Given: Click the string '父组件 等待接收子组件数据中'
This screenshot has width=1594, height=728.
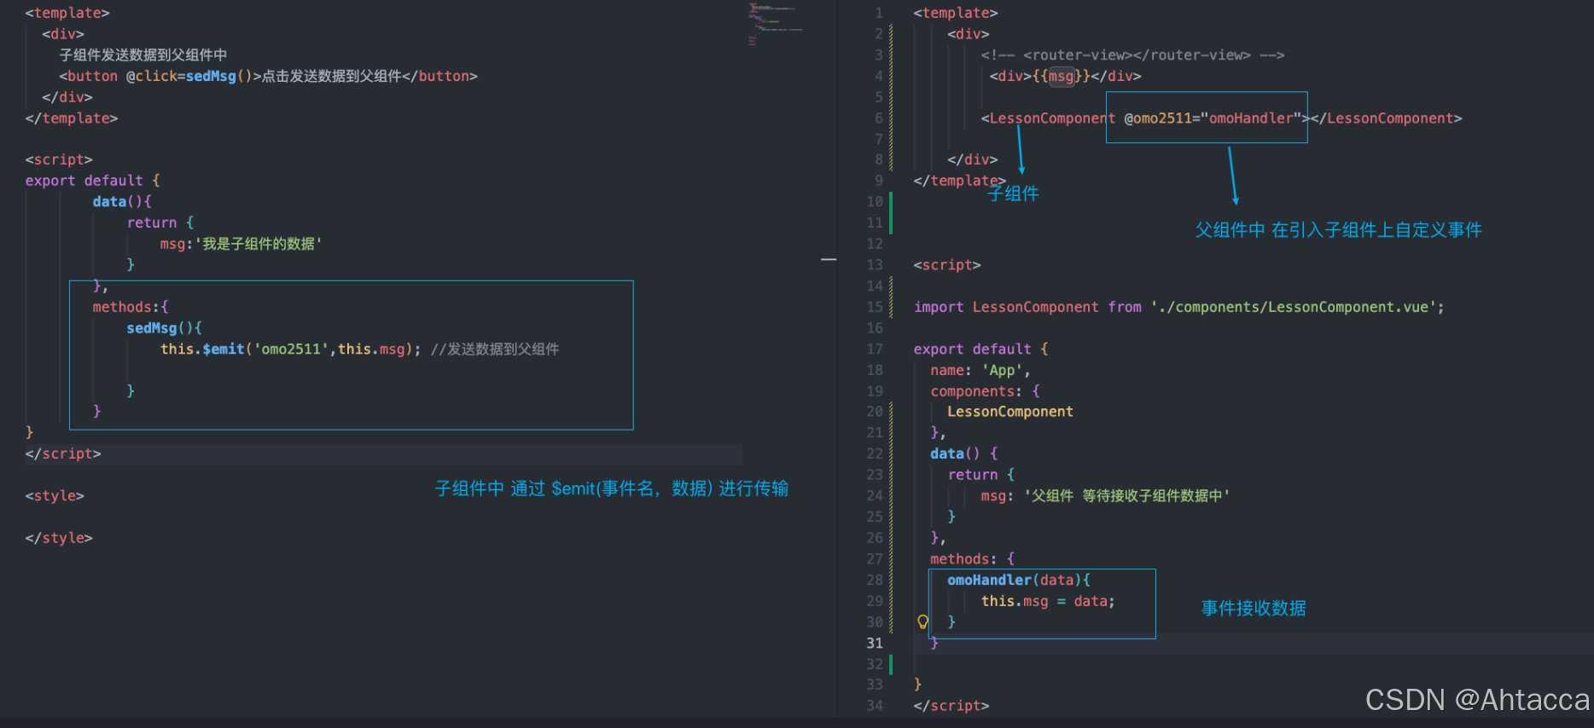Looking at the screenshot, I should tap(1126, 495).
